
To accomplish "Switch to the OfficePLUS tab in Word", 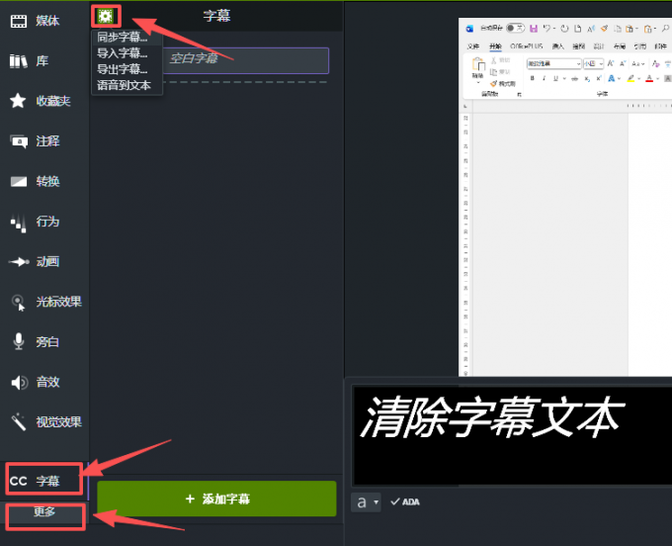I will 527,46.
